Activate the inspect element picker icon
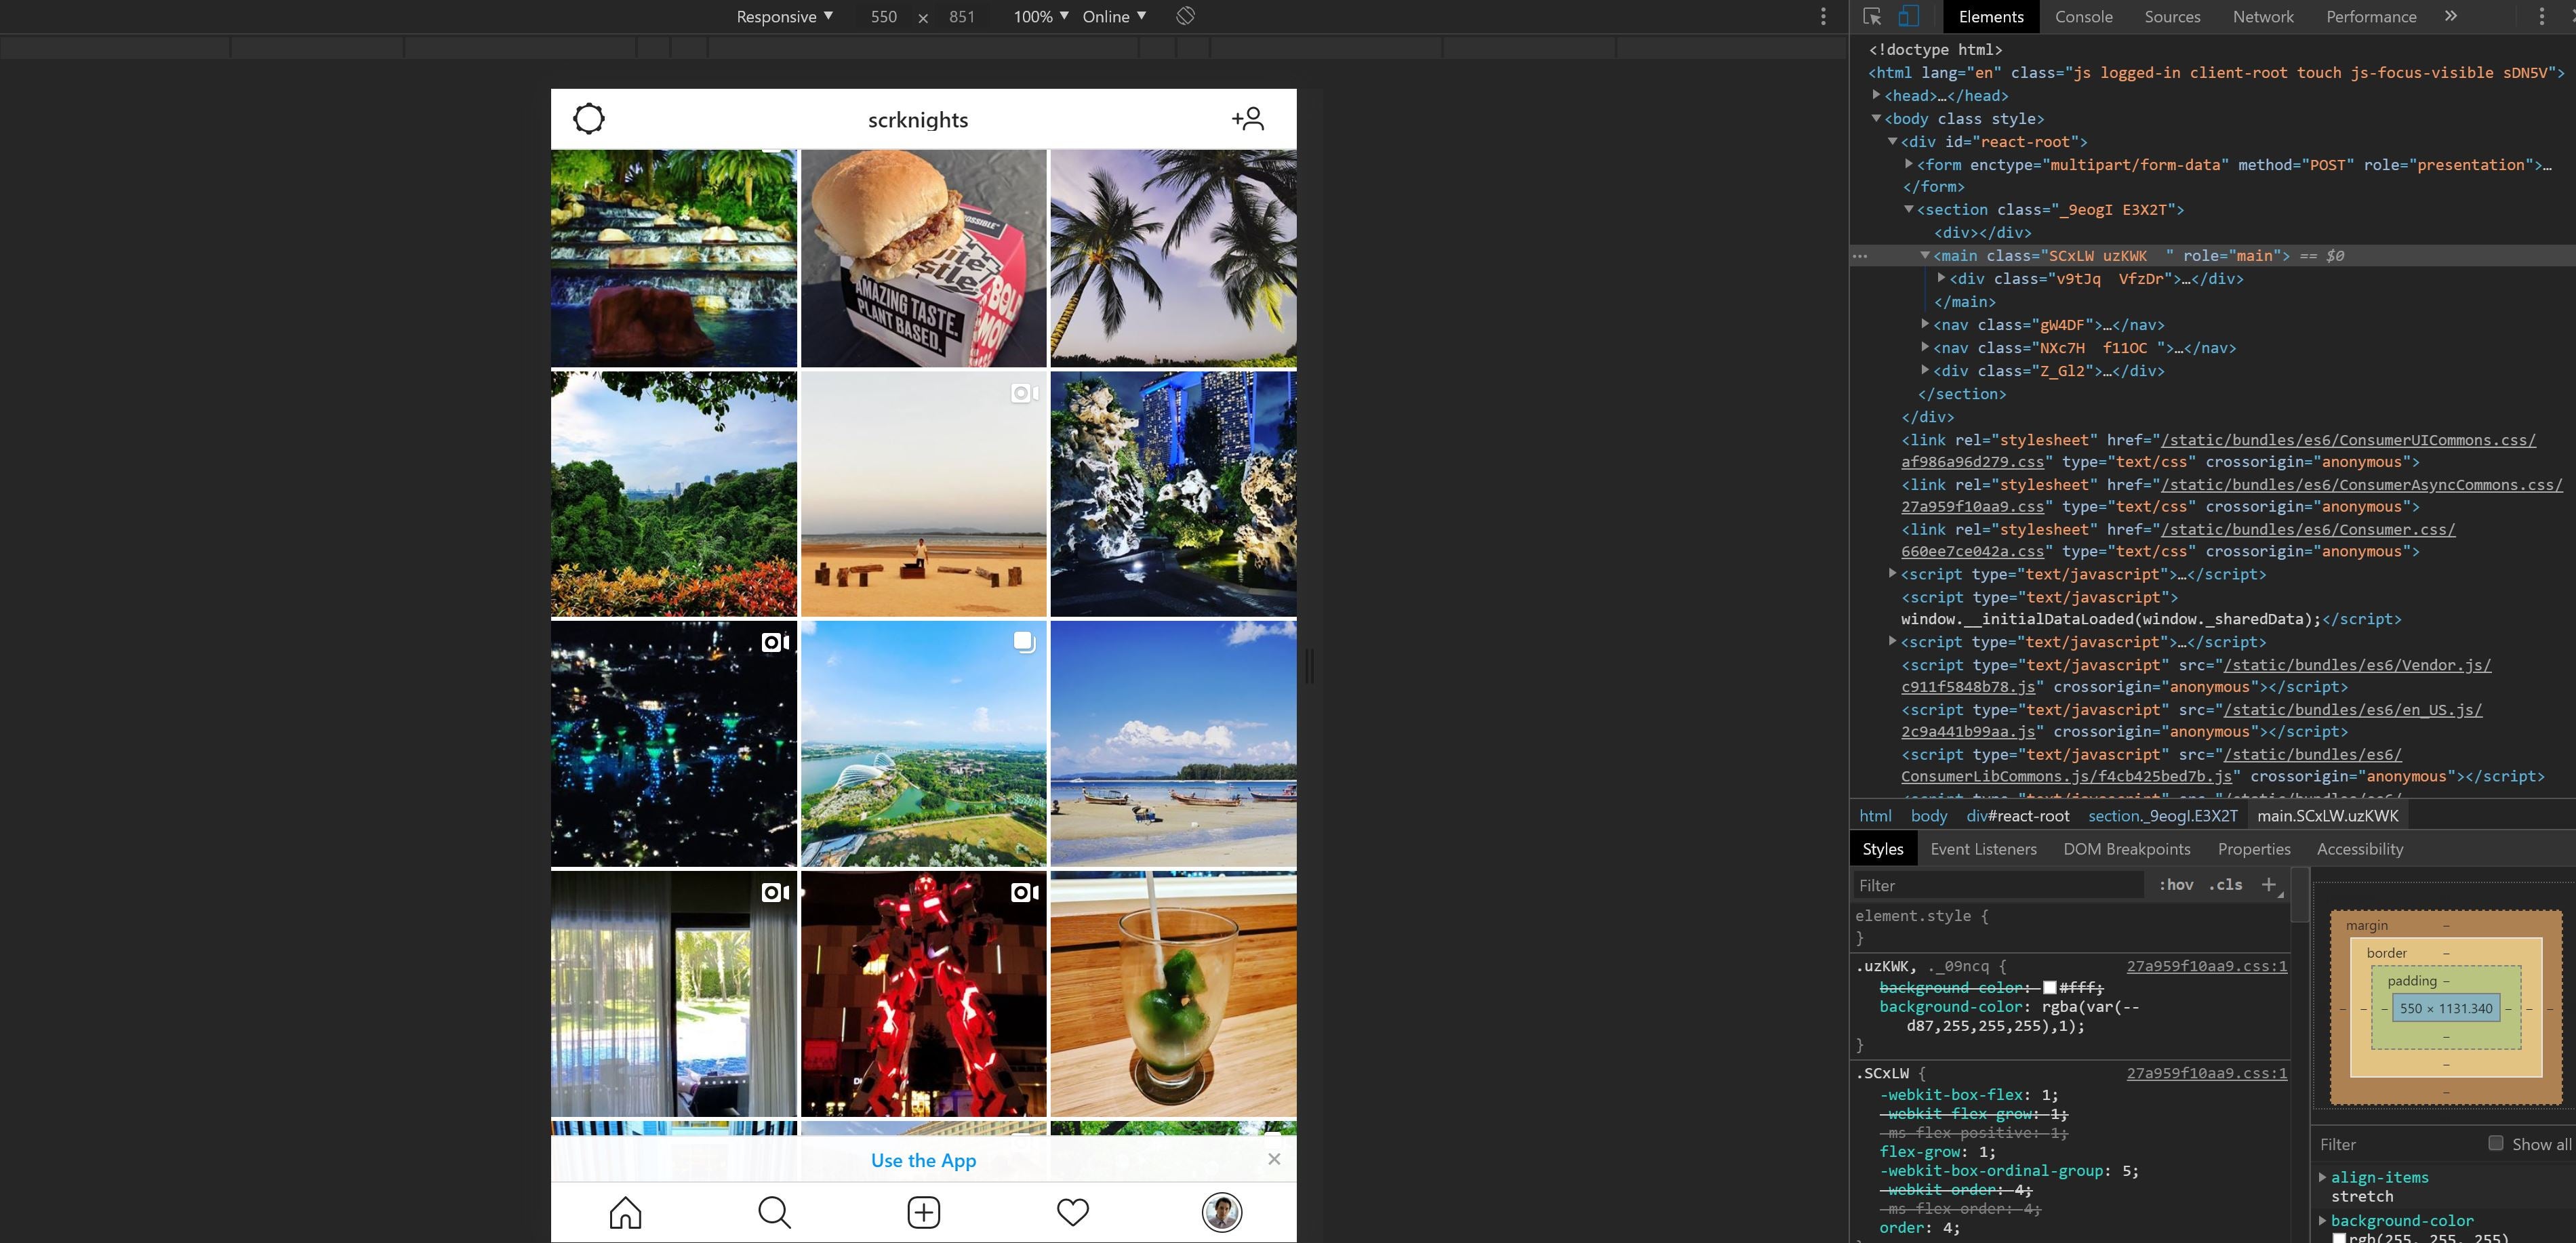 click(x=1872, y=16)
